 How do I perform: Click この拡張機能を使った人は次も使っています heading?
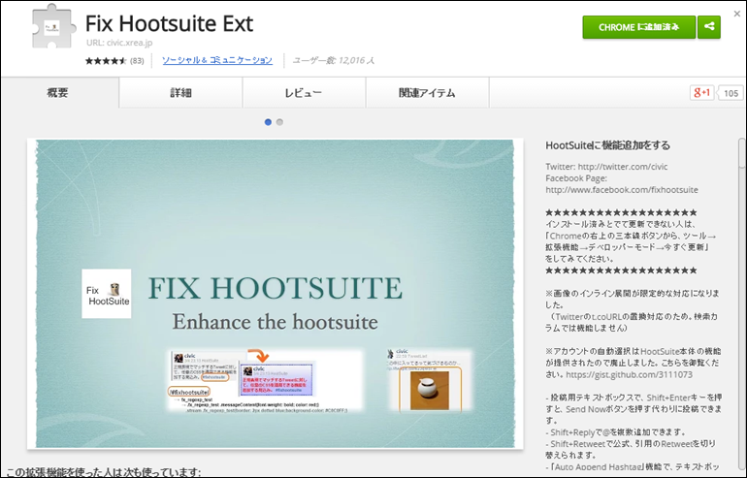(104, 473)
